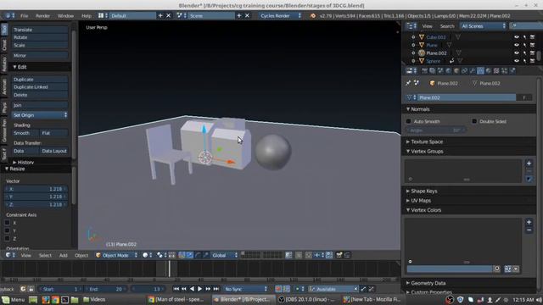Open the Texture properties tab icon
This screenshot has height=305, width=543.
496,71
